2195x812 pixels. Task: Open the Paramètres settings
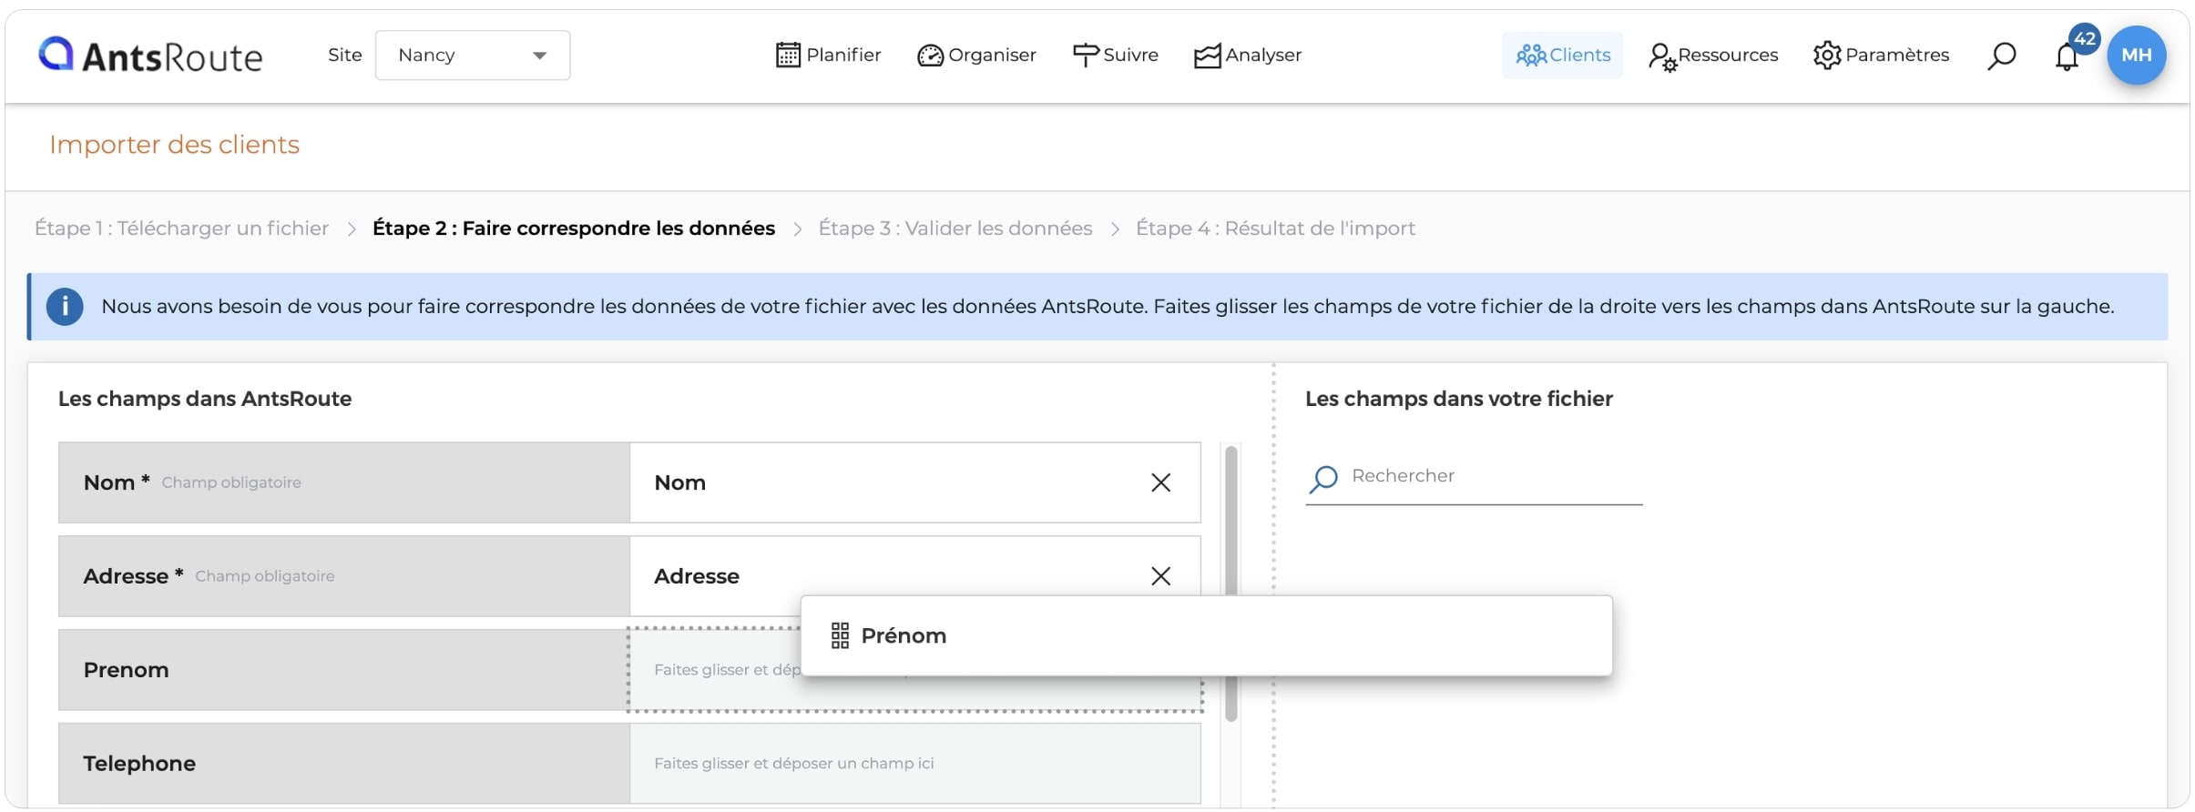[x=1881, y=56]
